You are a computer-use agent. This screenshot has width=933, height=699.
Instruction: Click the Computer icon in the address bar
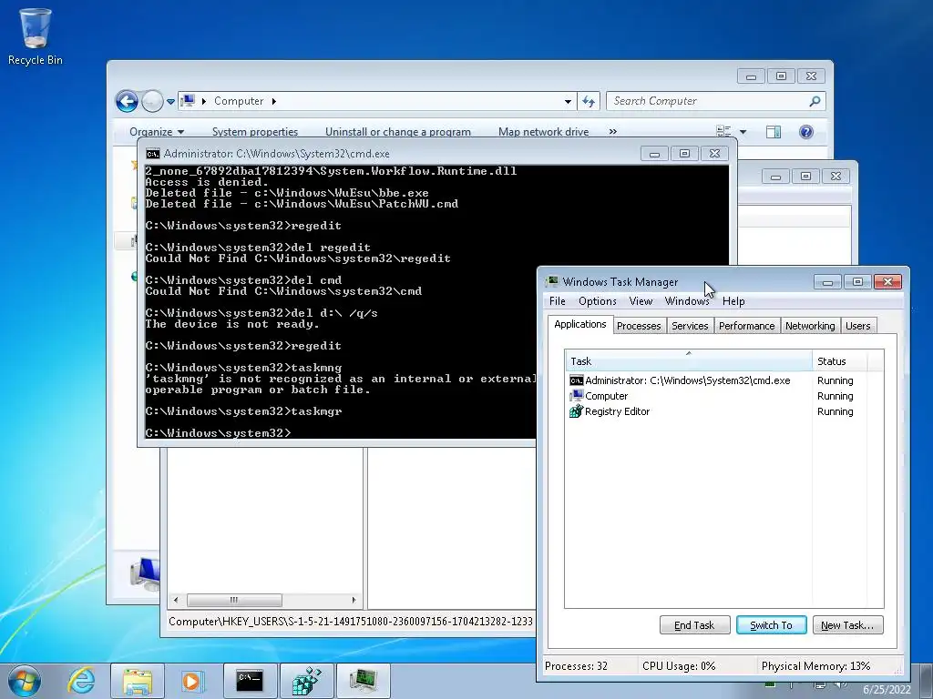[x=188, y=100]
